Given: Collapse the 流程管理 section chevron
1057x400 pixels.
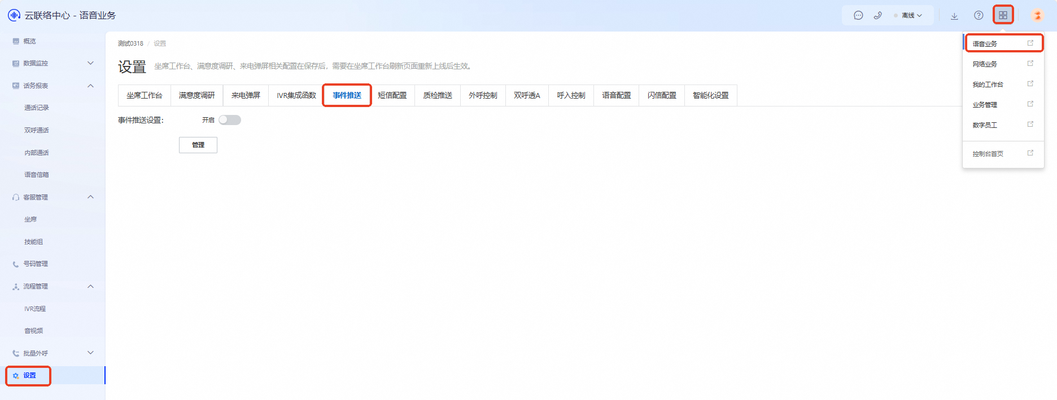Looking at the screenshot, I should click(90, 286).
